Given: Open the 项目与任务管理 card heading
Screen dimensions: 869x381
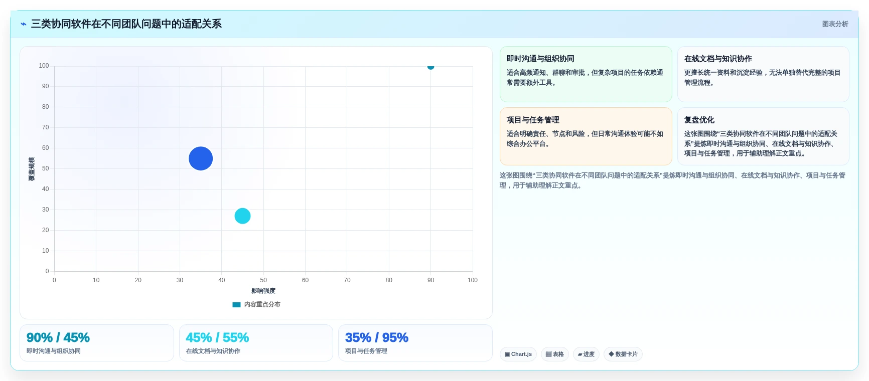Looking at the screenshot, I should pyautogui.click(x=533, y=120).
